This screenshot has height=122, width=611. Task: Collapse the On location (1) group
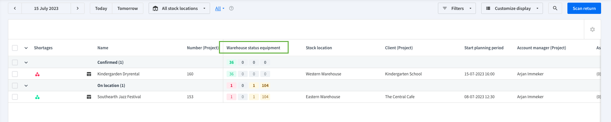coord(26,86)
